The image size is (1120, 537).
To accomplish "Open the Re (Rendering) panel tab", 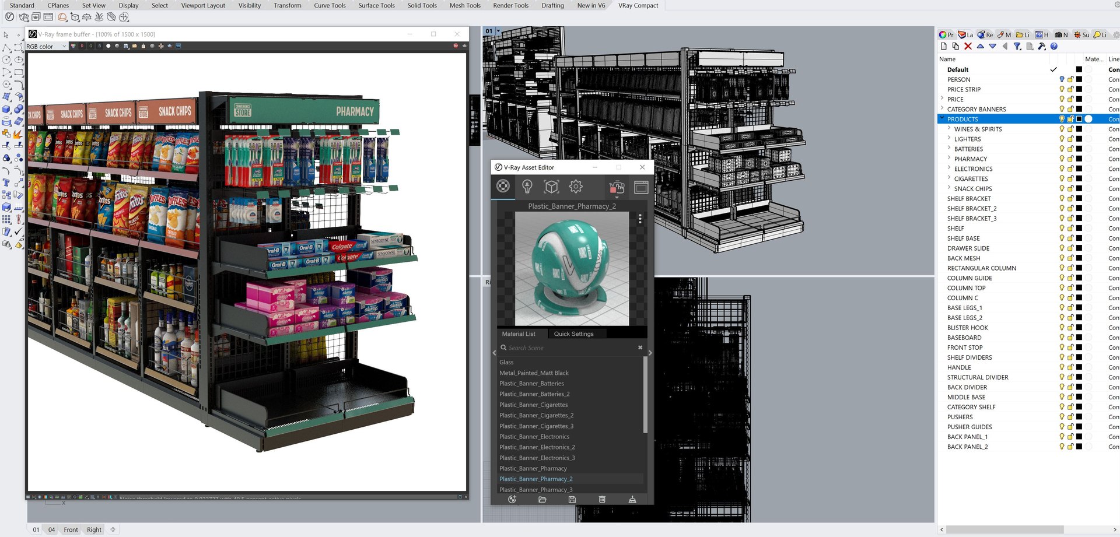I will click(x=985, y=34).
